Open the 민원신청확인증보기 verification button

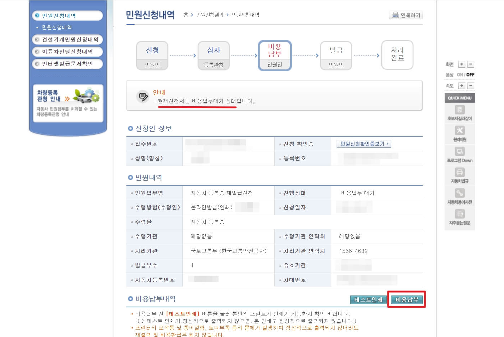pos(363,144)
